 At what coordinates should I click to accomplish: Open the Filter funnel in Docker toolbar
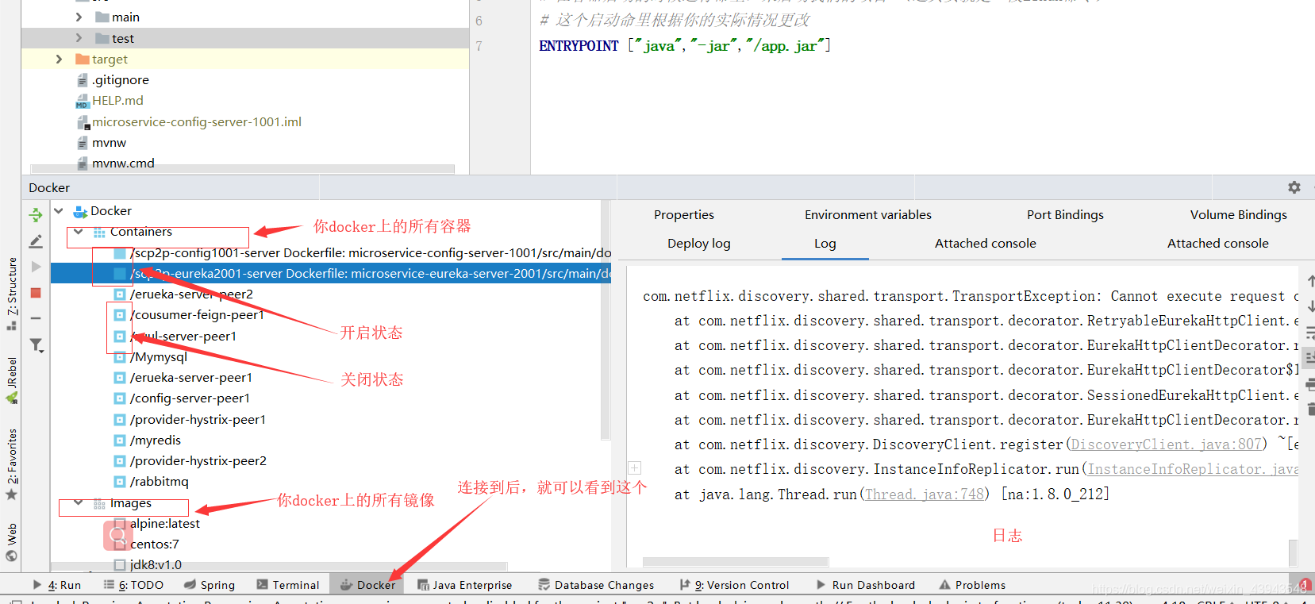(x=37, y=344)
